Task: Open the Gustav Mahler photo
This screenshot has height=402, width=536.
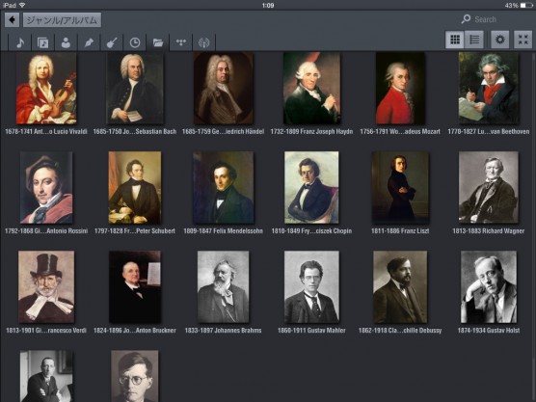Action: [311, 287]
